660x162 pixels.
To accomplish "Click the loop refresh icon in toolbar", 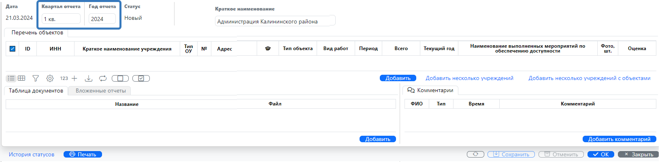I will click(103, 78).
